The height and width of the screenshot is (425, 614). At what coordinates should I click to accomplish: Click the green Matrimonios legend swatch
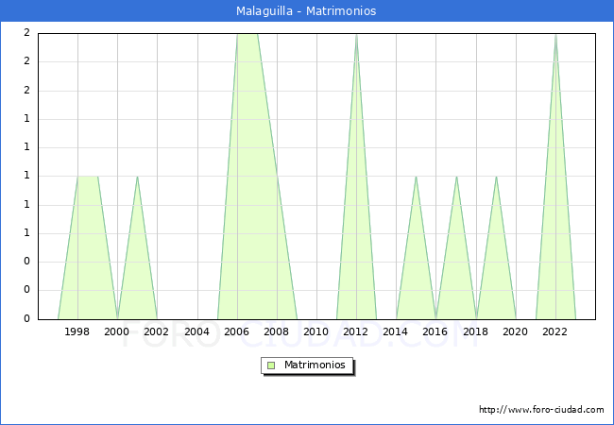pyautogui.click(x=271, y=365)
